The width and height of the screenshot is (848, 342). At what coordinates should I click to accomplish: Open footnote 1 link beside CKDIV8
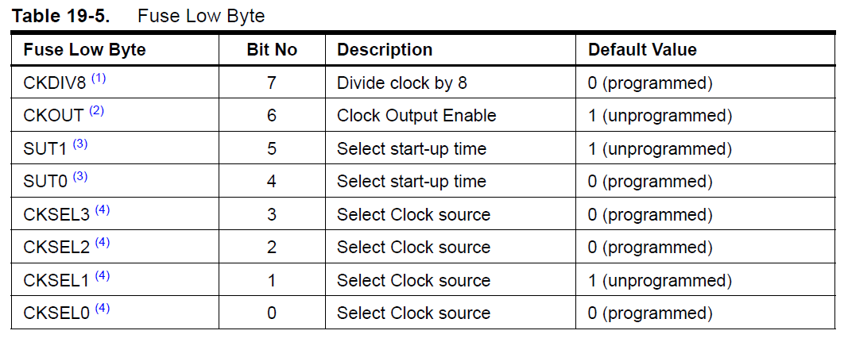point(98,79)
